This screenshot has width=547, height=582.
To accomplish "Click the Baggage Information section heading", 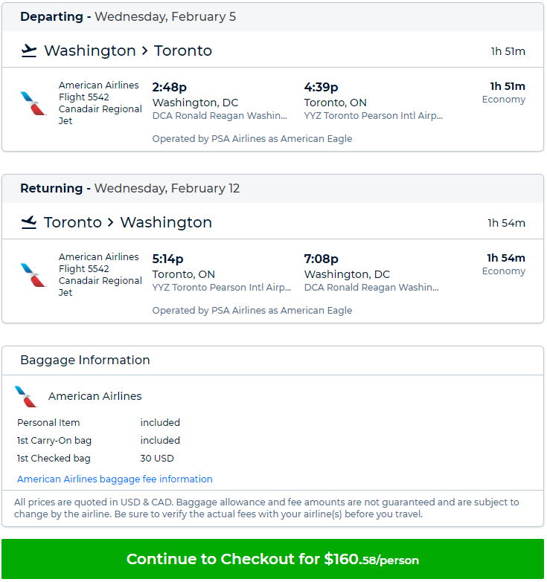I will (85, 360).
